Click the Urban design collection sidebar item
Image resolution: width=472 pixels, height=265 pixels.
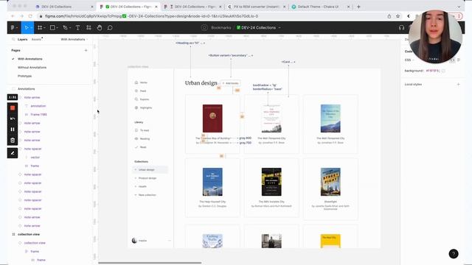[x=150, y=170]
